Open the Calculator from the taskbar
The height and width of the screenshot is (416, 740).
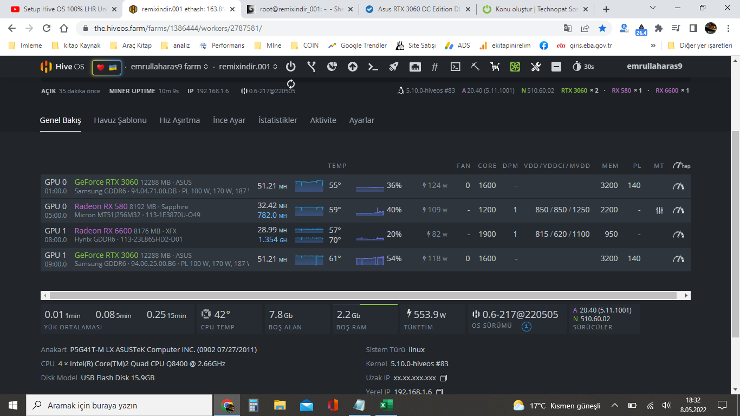pyautogui.click(x=254, y=405)
